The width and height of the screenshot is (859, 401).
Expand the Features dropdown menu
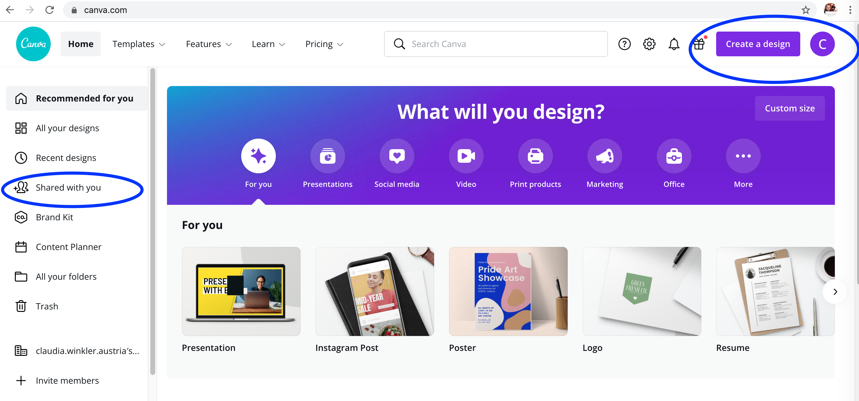click(209, 44)
